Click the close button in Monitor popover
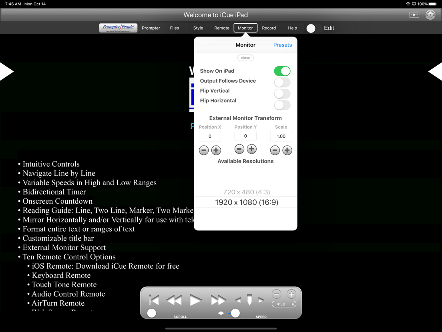Viewport: 442px width, 332px height. [x=245, y=58]
